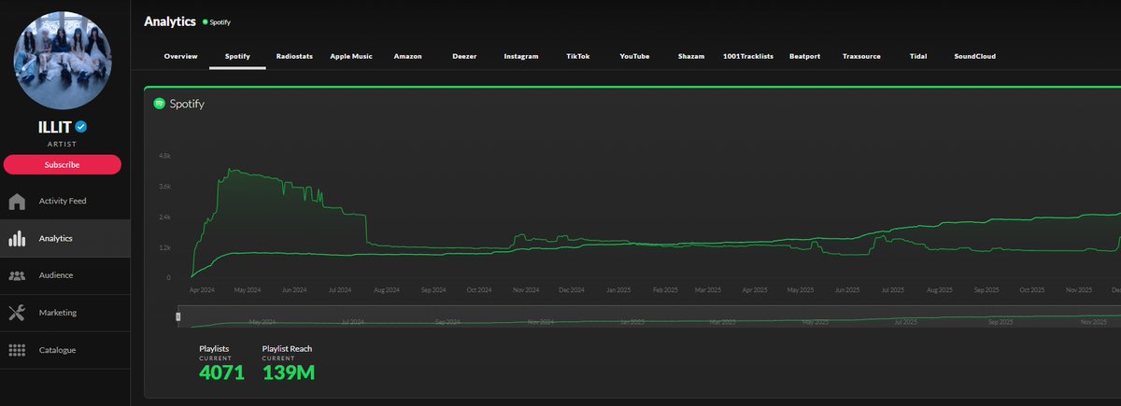Click the verified badge next to ILLIT
The height and width of the screenshot is (406, 1121).
tap(81, 127)
